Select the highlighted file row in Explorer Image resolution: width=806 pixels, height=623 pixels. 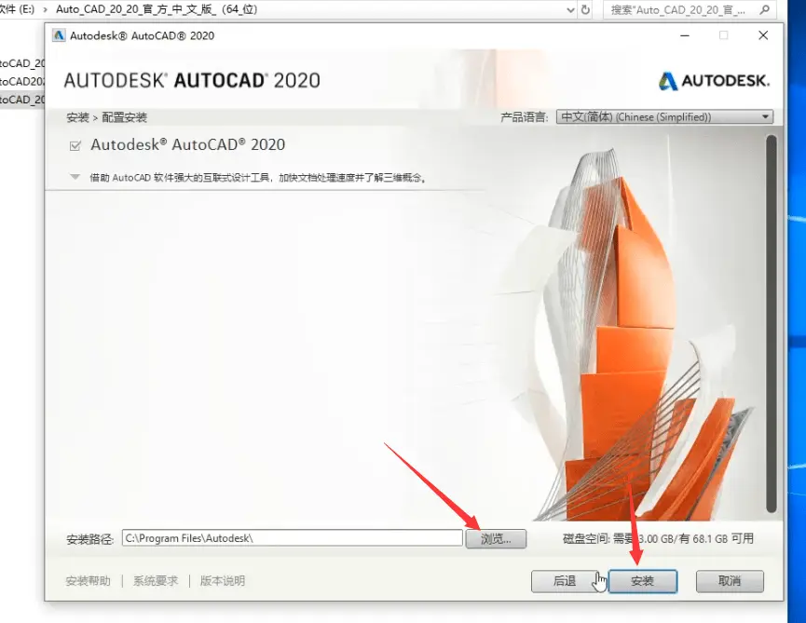point(22,99)
